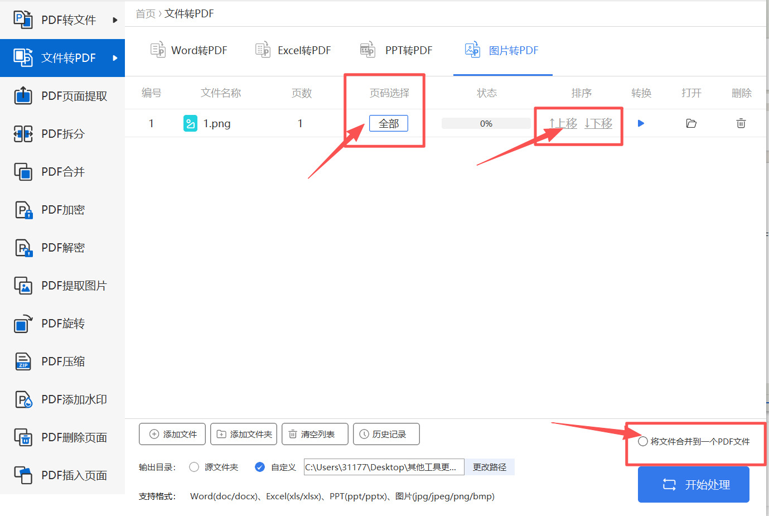Click the 0% progress bar for 1.png
Screen dimensions: 769x516
click(486, 123)
